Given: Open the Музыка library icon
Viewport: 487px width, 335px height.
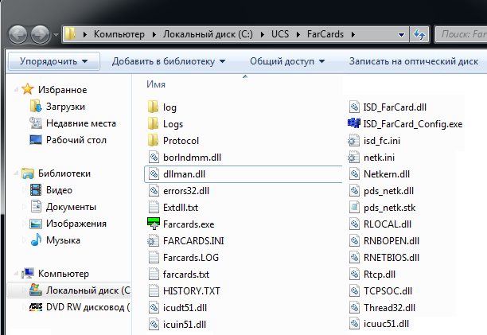Looking at the screenshot, I should [x=36, y=240].
